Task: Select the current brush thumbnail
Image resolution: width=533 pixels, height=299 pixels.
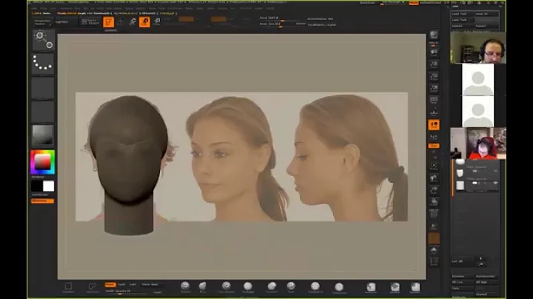Action: pos(43,40)
